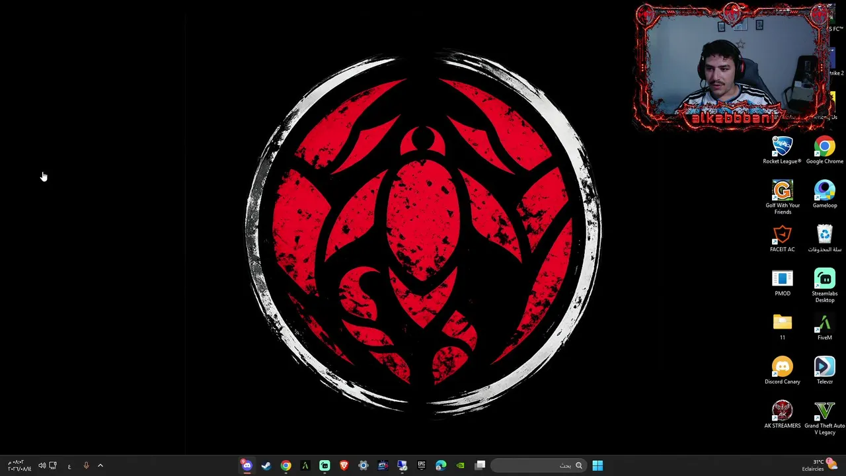The height and width of the screenshot is (476, 846).
Task: Select the folder named 11
Action: 782,327
